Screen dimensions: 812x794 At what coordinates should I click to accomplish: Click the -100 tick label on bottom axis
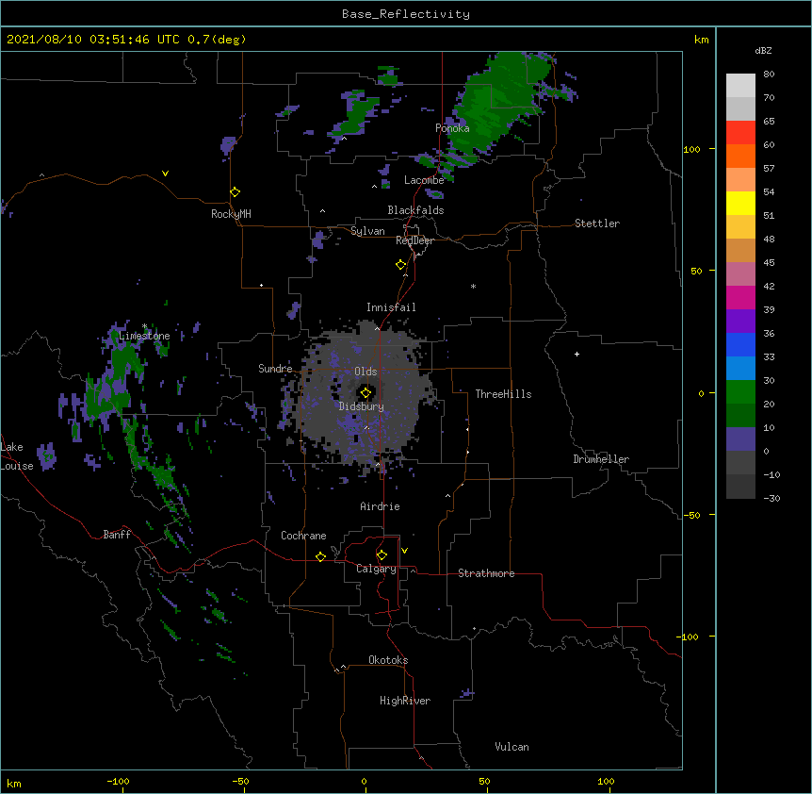[118, 781]
